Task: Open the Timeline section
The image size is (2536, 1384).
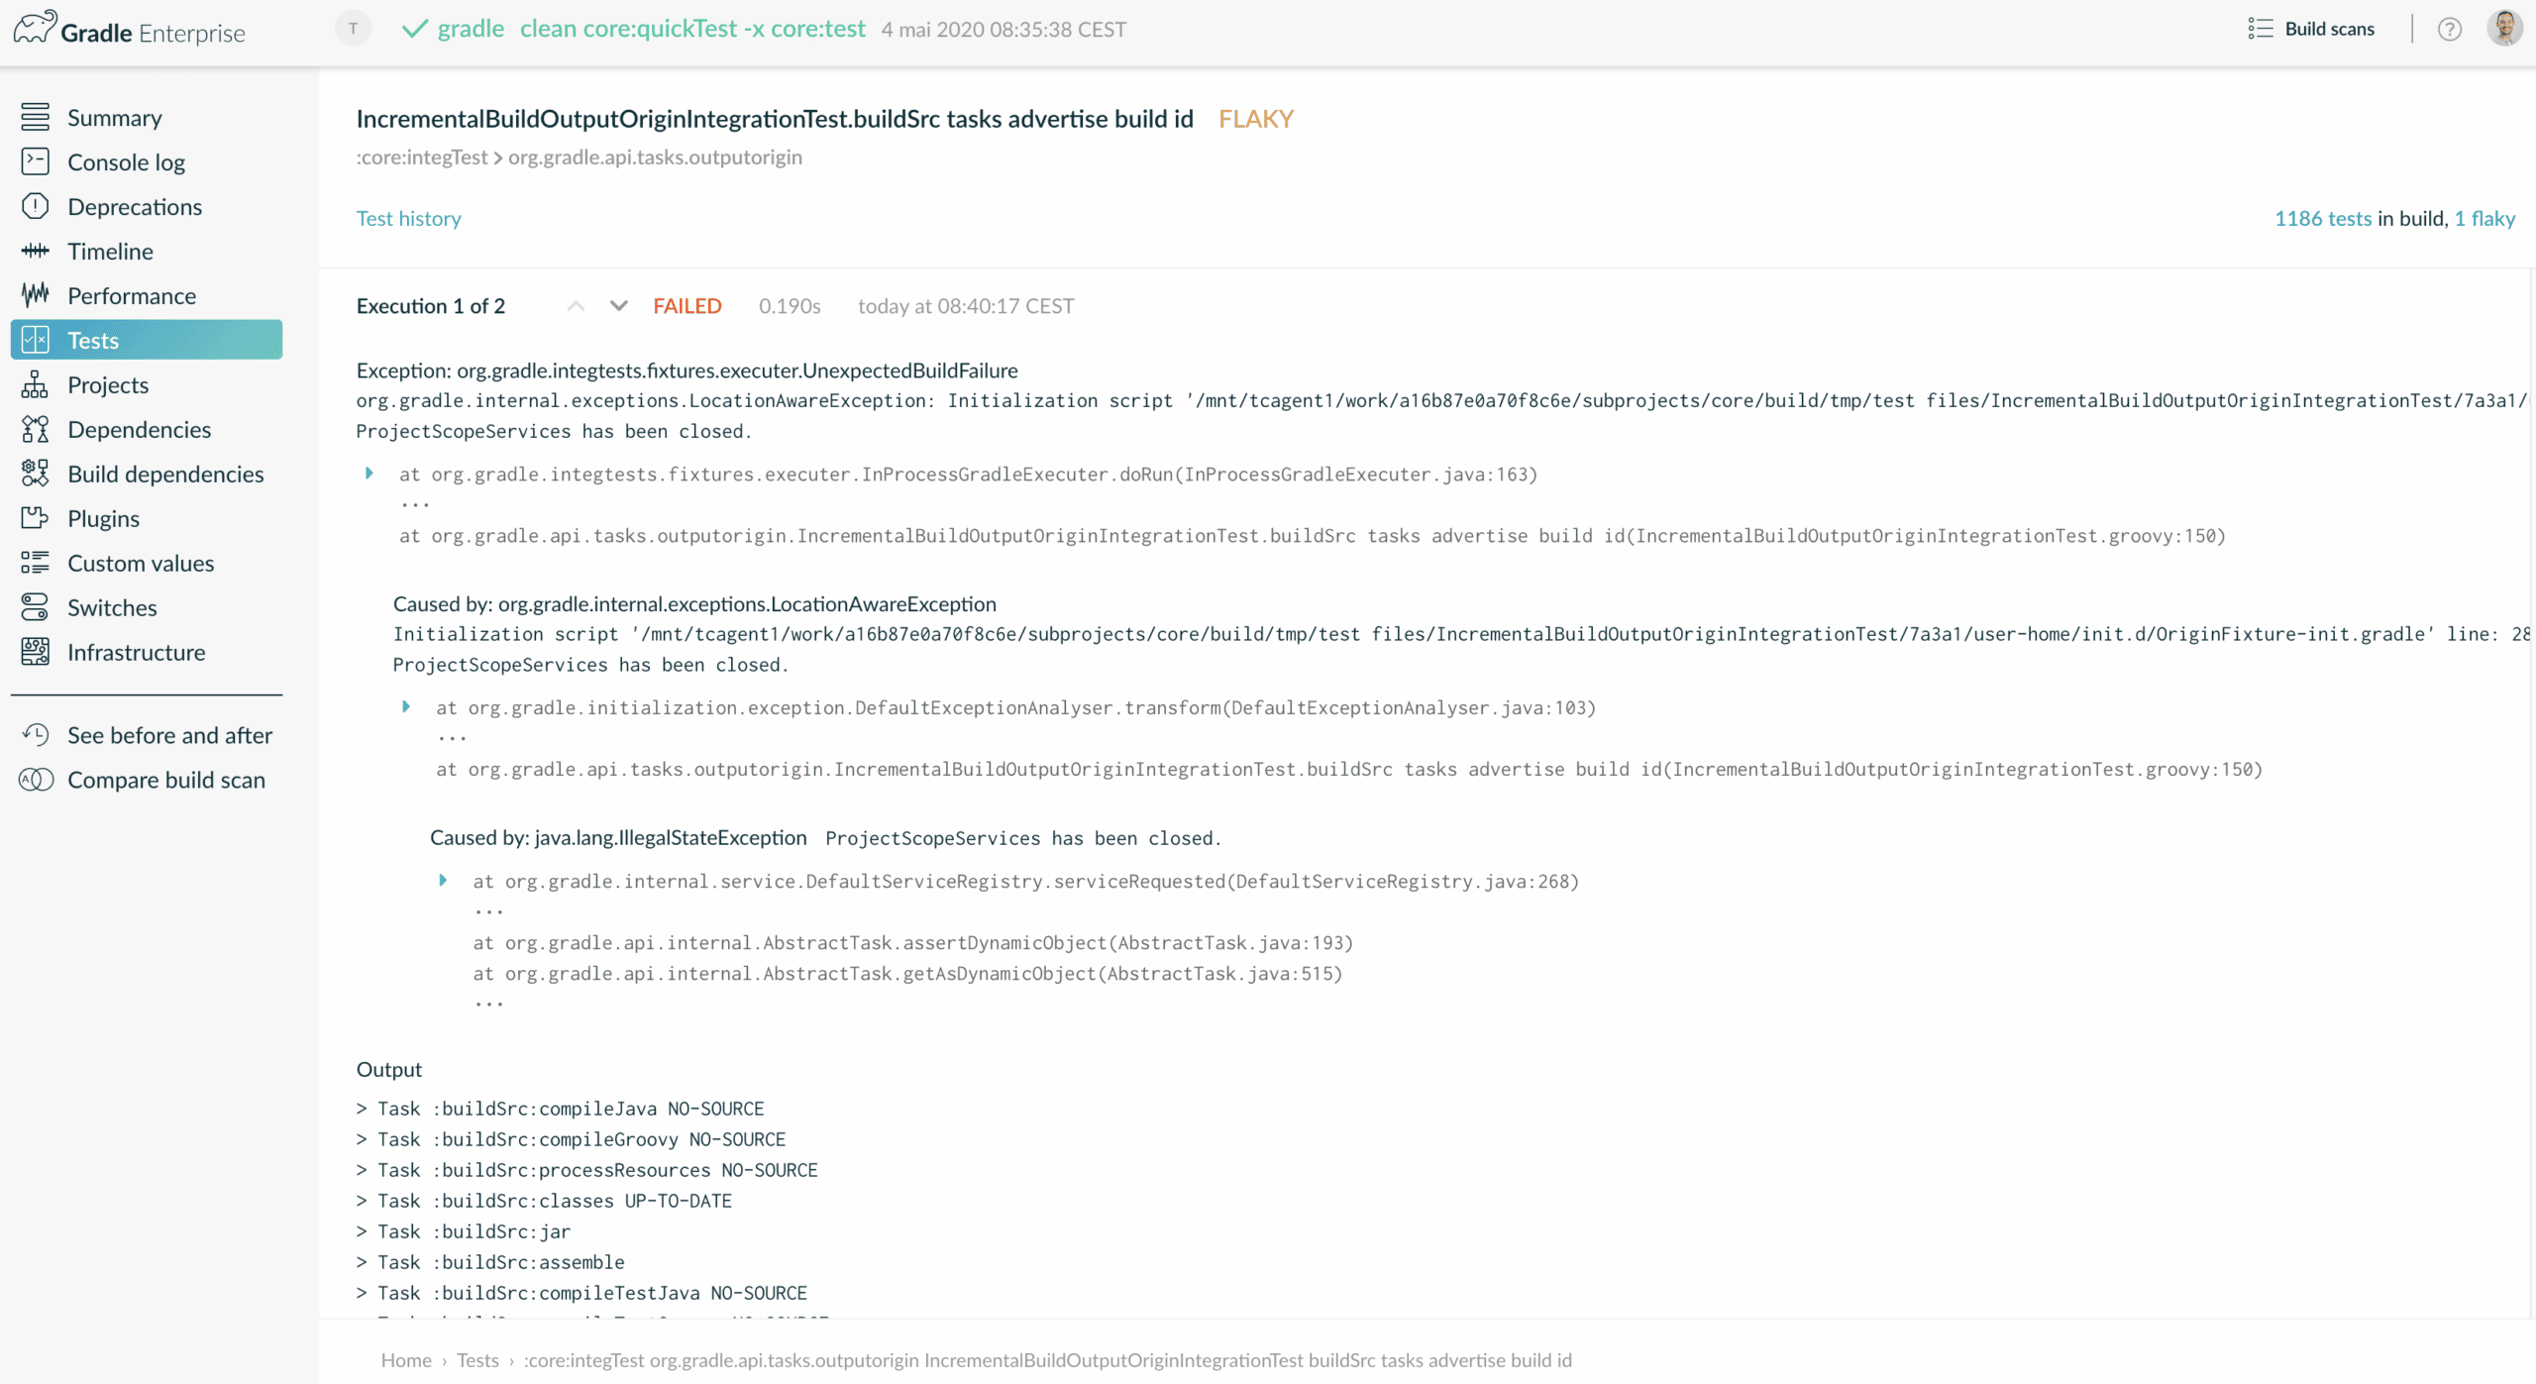Action: (110, 251)
